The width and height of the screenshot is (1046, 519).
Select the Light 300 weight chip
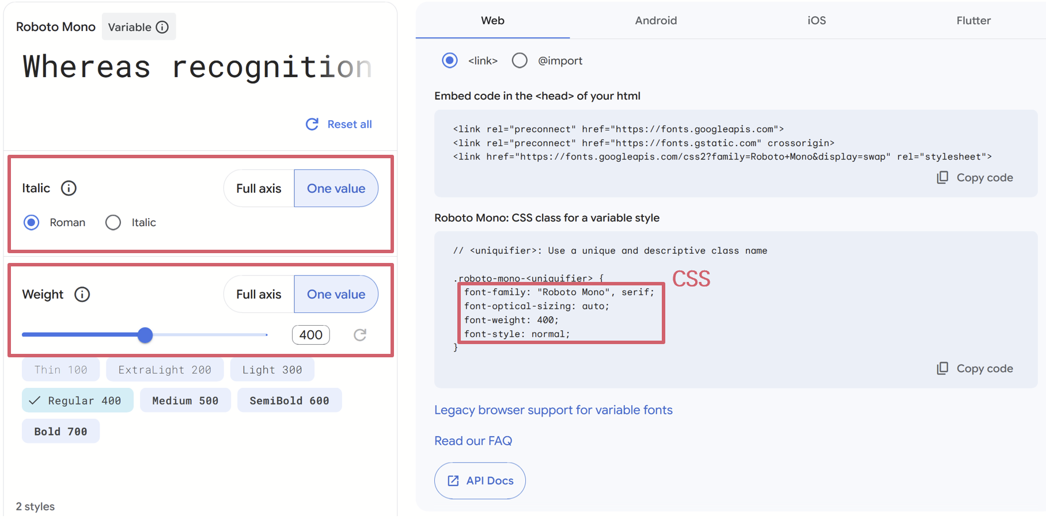pos(272,369)
